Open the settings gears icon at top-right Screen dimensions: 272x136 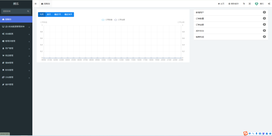(269, 4)
